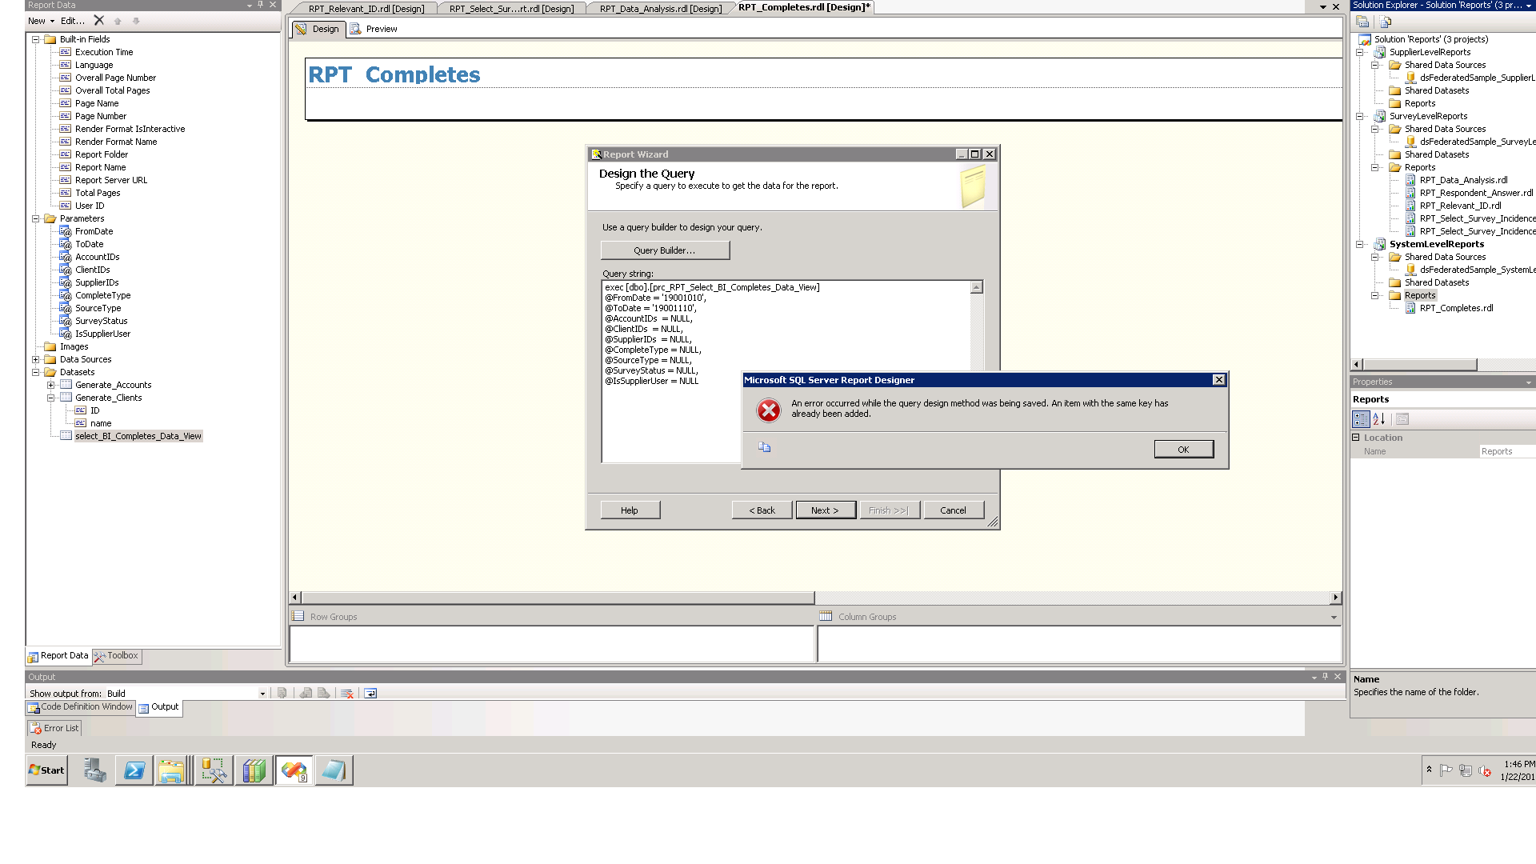Expand the Generate_Accounts dataset
This screenshot has height=864, width=1536.
click(x=50, y=385)
